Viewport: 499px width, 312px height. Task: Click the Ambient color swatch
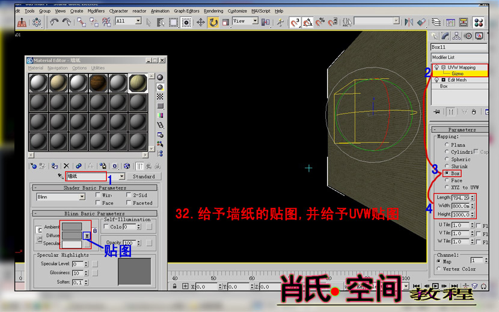[72, 227]
